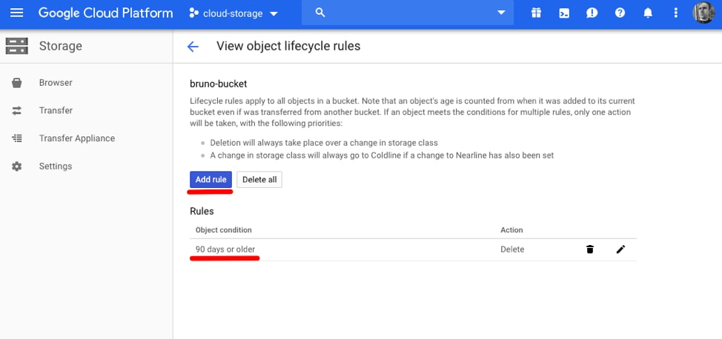This screenshot has width=722, height=339.
Task: Go to Transfer Appliance section
Action: (76, 138)
